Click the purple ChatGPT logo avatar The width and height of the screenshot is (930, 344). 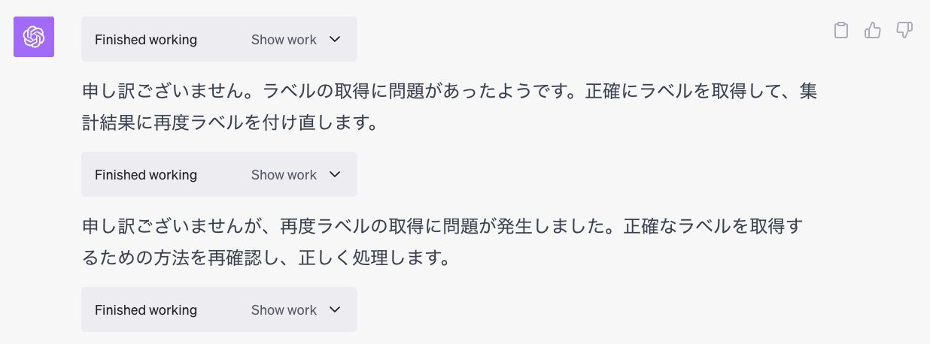[34, 37]
